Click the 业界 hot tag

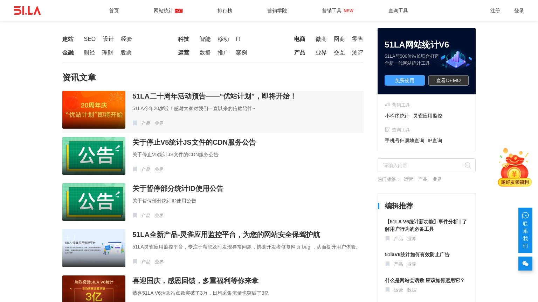pyautogui.click(x=437, y=179)
